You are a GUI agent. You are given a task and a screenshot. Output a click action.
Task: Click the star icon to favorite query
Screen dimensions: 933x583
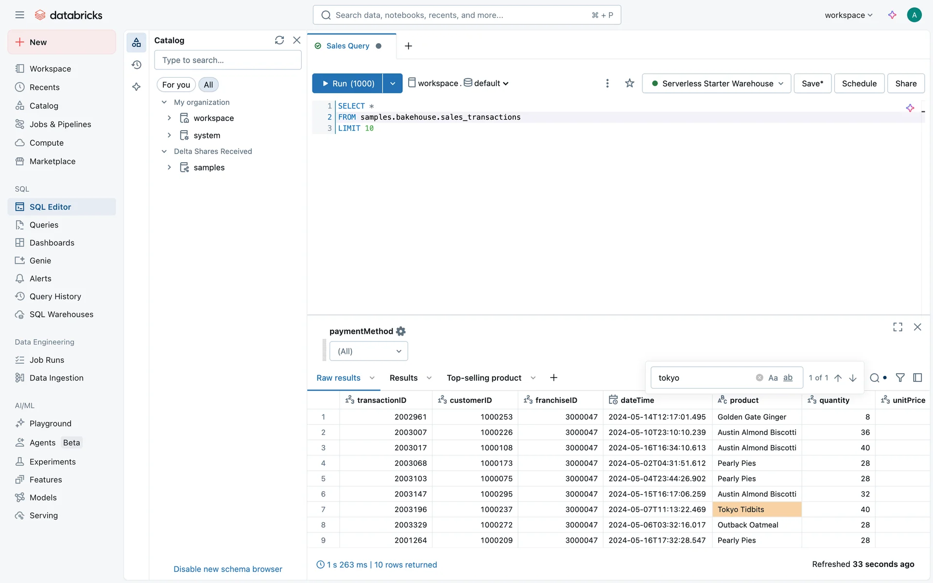click(x=629, y=84)
